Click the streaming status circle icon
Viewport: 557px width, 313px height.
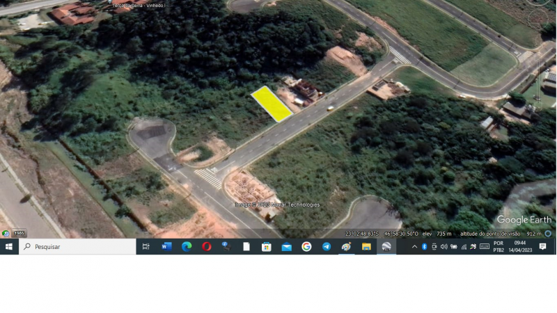pyautogui.click(x=548, y=234)
